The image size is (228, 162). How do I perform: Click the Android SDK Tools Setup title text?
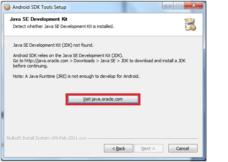coord(39,7)
